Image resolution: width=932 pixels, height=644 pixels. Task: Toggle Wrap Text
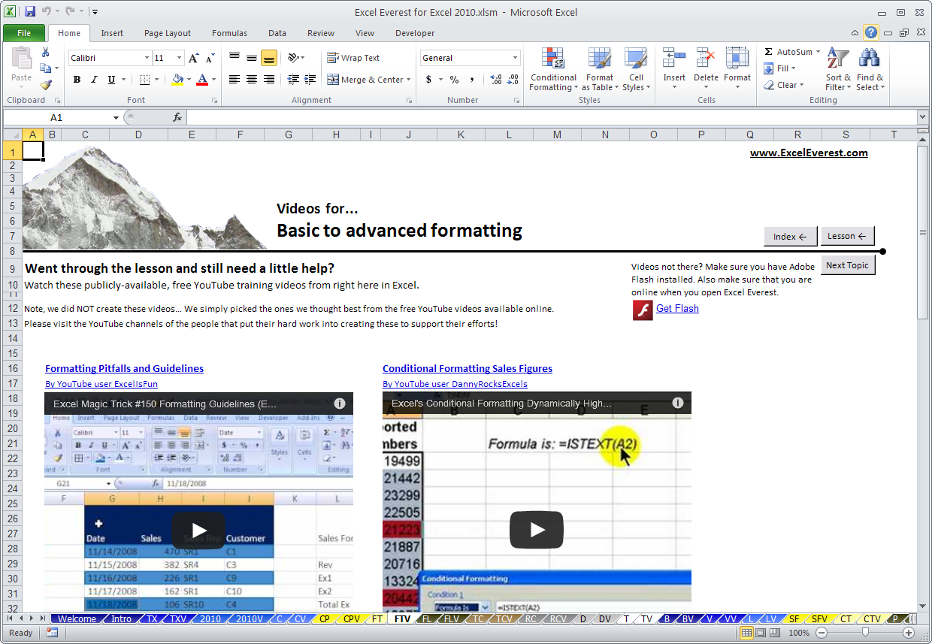click(x=353, y=58)
